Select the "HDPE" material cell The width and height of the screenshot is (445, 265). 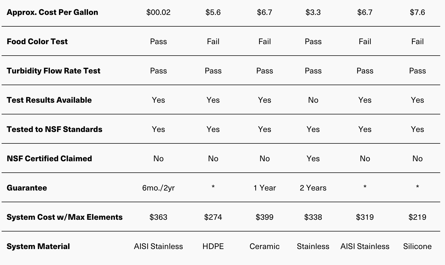[x=213, y=246]
